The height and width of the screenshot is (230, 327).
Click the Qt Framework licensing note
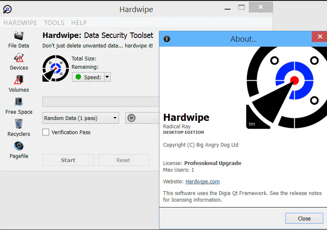pos(242,197)
